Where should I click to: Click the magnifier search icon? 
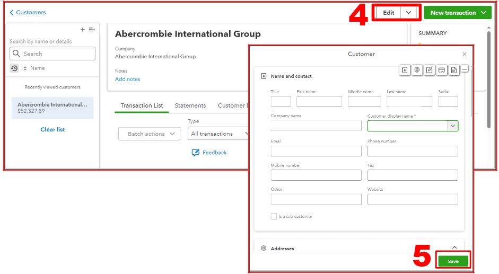[x=16, y=54]
